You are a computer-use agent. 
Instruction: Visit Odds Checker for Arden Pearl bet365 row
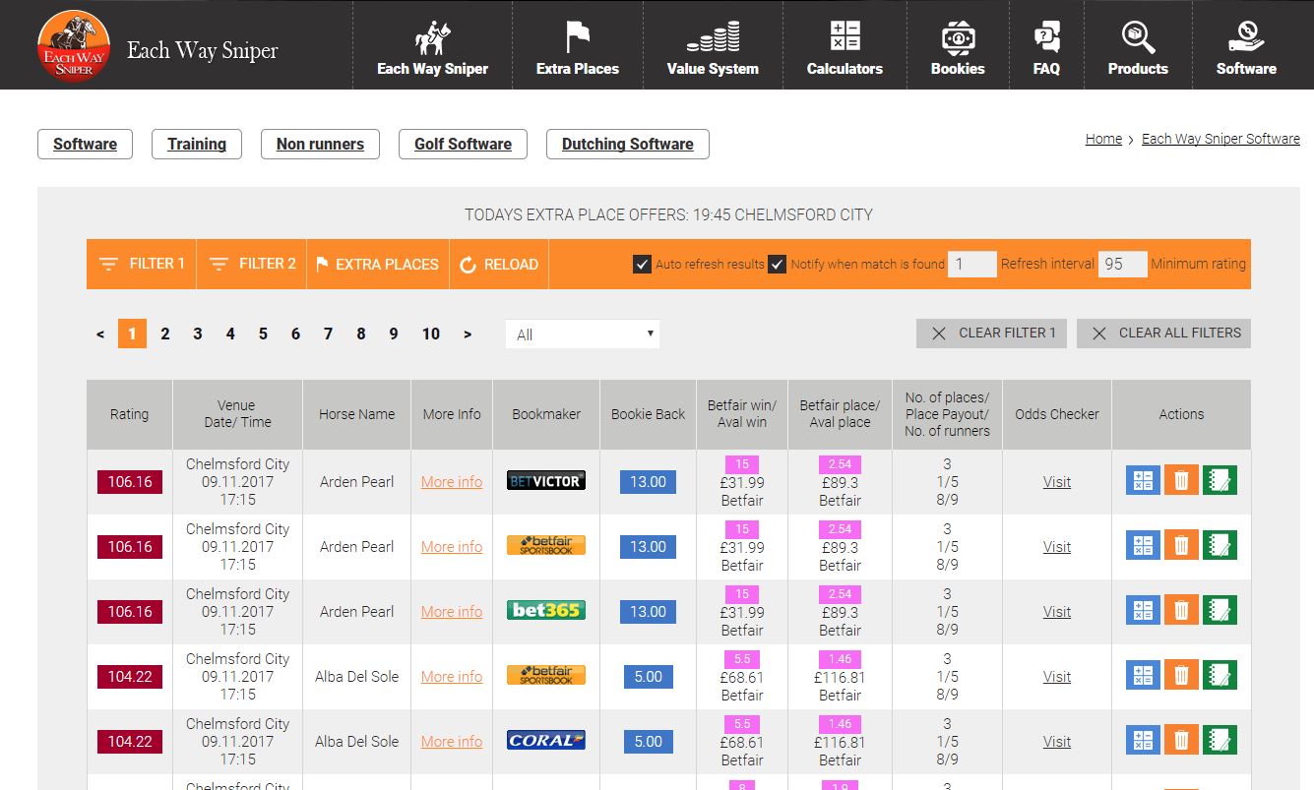(x=1057, y=611)
